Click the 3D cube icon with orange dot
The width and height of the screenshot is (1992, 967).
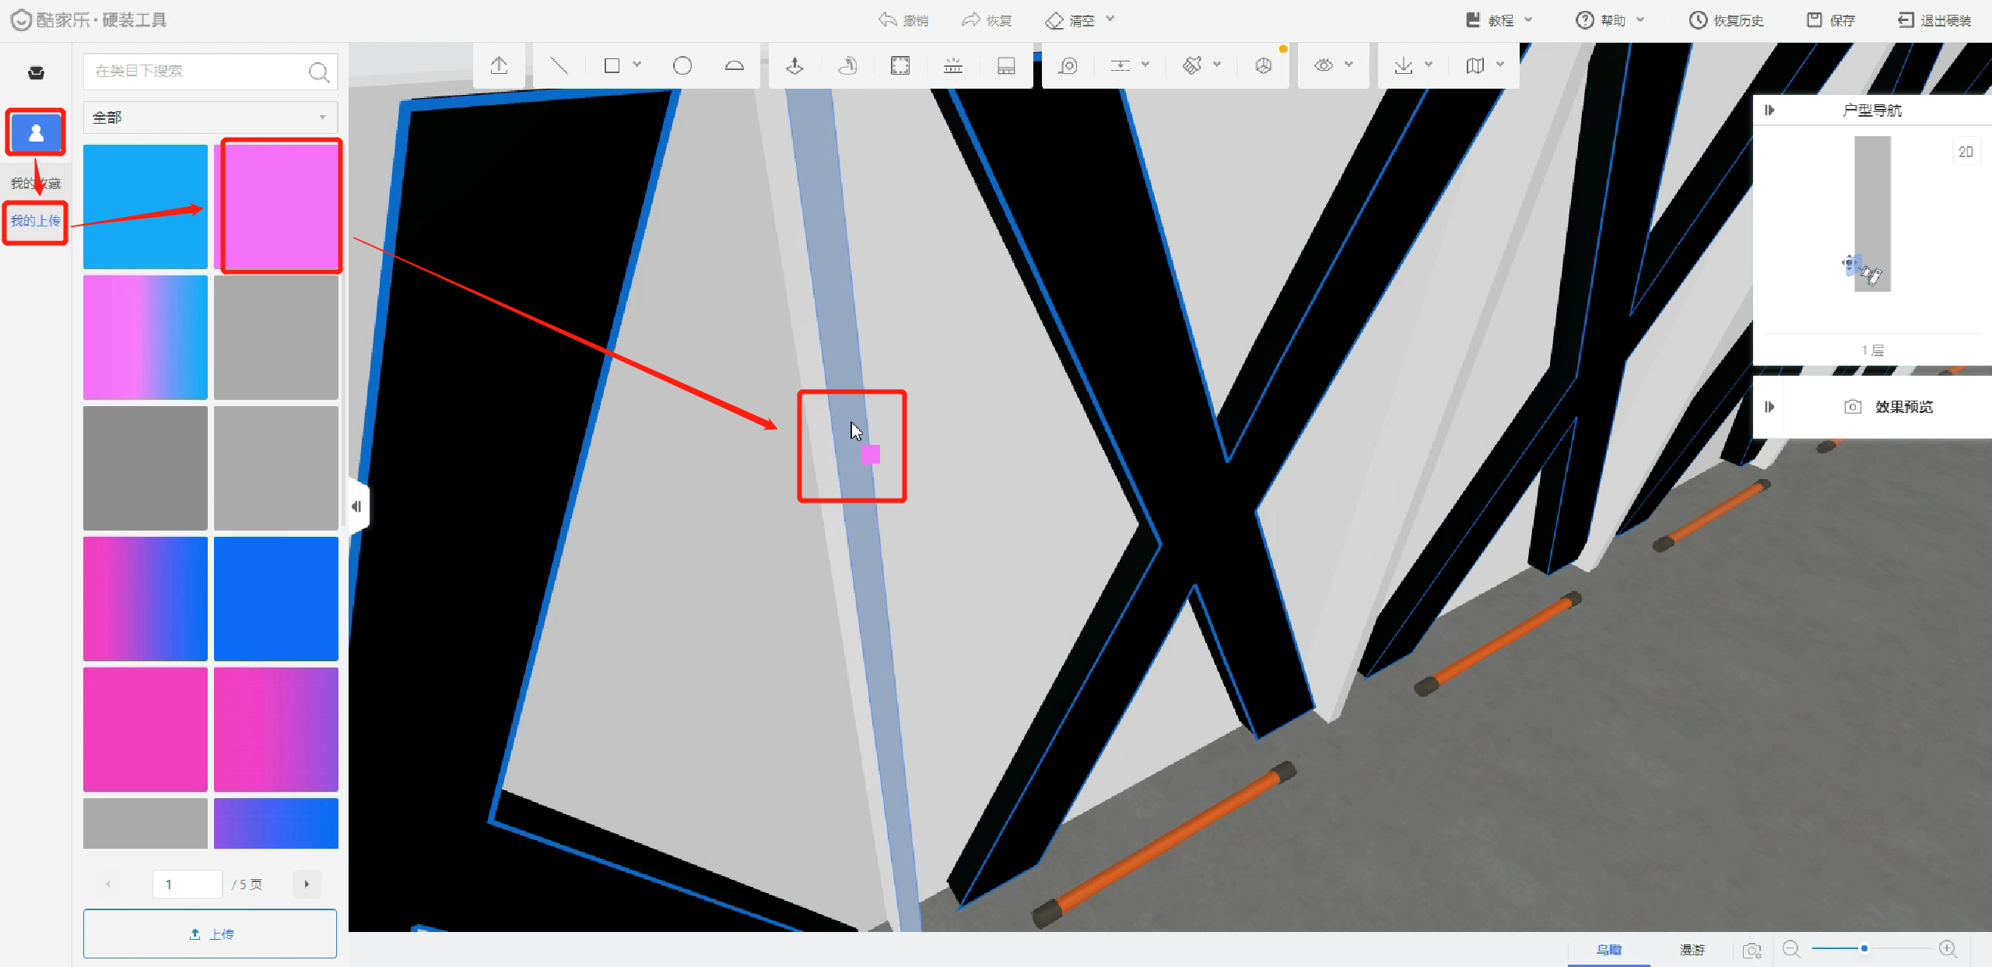[1264, 65]
